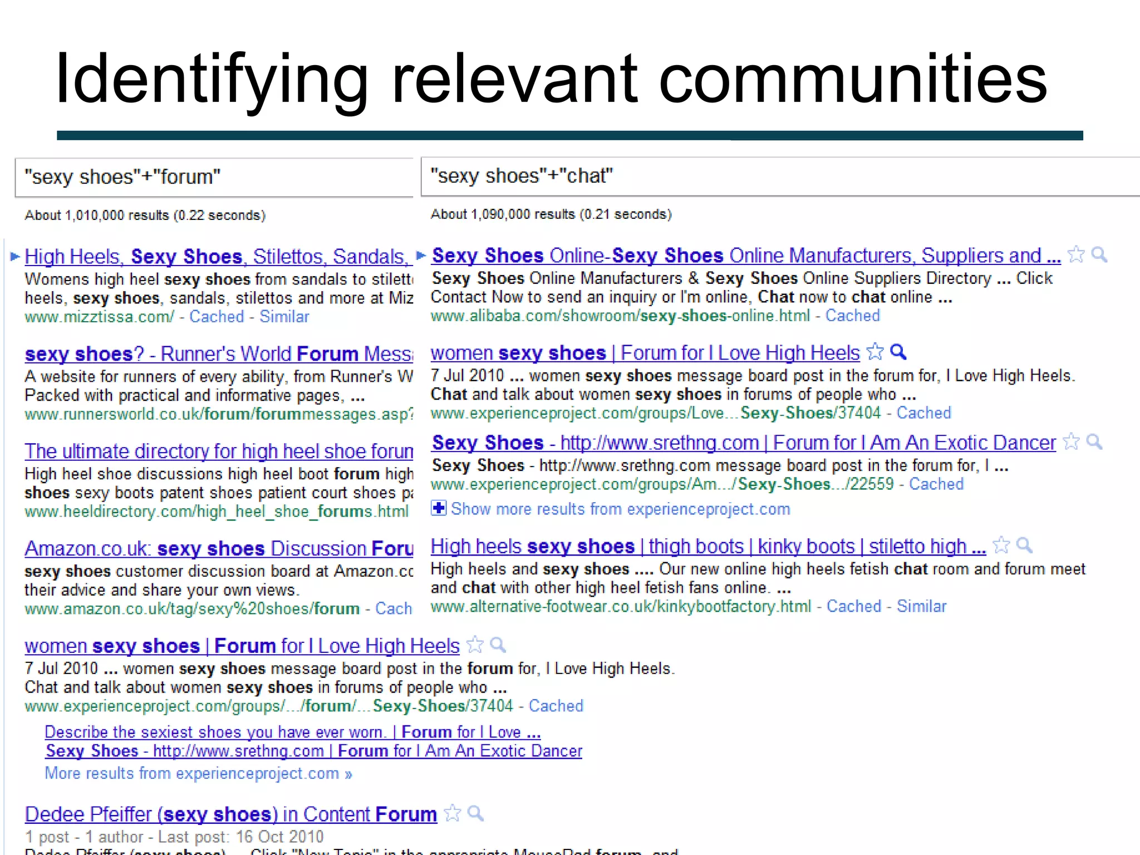Star the 'High heels sexy shoes thigh boots' result
The height and width of the screenshot is (855, 1140).
(1001, 546)
